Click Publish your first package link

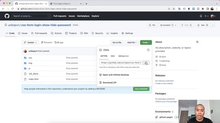point(166,101)
